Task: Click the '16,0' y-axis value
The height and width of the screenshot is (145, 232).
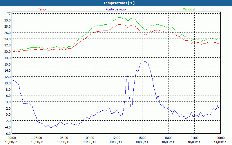Action: click(8, 64)
